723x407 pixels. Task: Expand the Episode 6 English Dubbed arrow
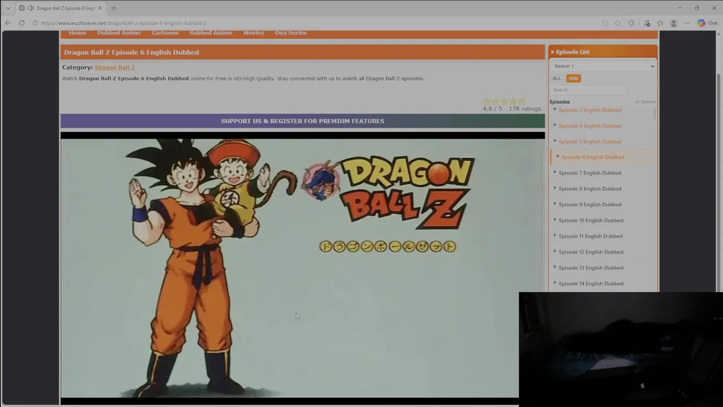click(558, 157)
